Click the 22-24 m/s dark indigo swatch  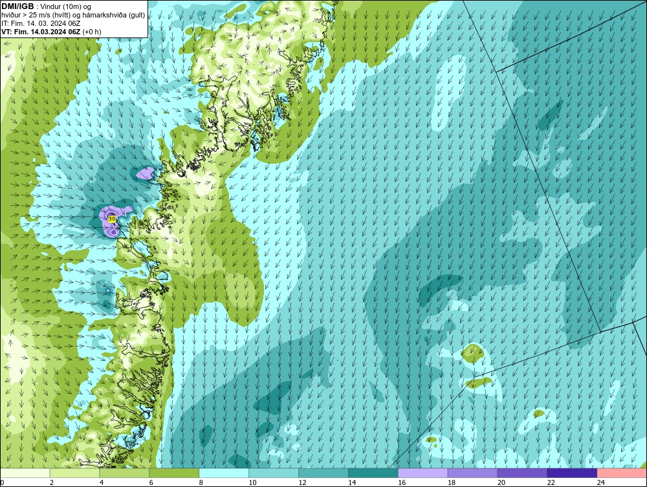(572, 473)
